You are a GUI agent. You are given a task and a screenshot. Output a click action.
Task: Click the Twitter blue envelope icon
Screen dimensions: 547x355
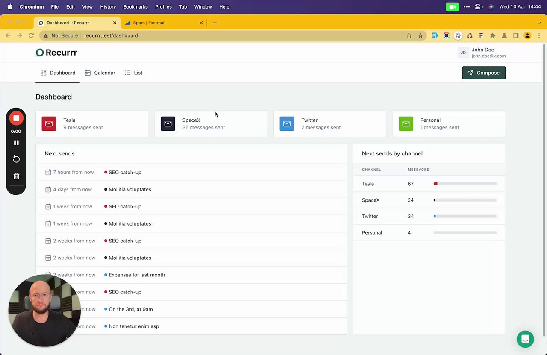tap(287, 124)
